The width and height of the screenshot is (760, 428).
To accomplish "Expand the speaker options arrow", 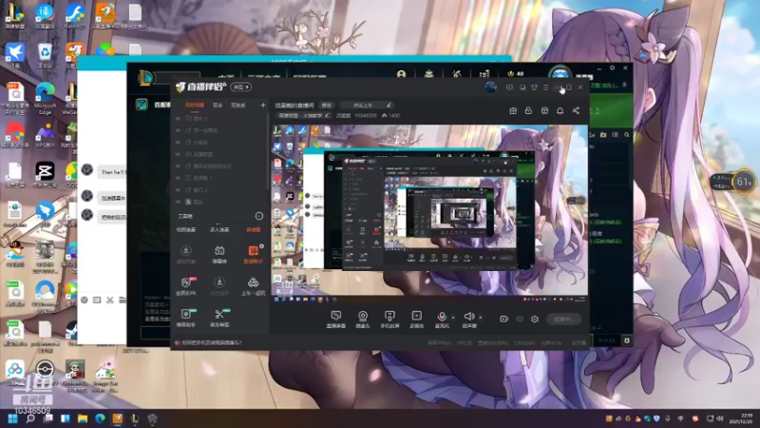I will (481, 318).
